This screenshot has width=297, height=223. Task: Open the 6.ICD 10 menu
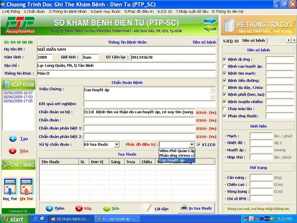click(x=164, y=10)
